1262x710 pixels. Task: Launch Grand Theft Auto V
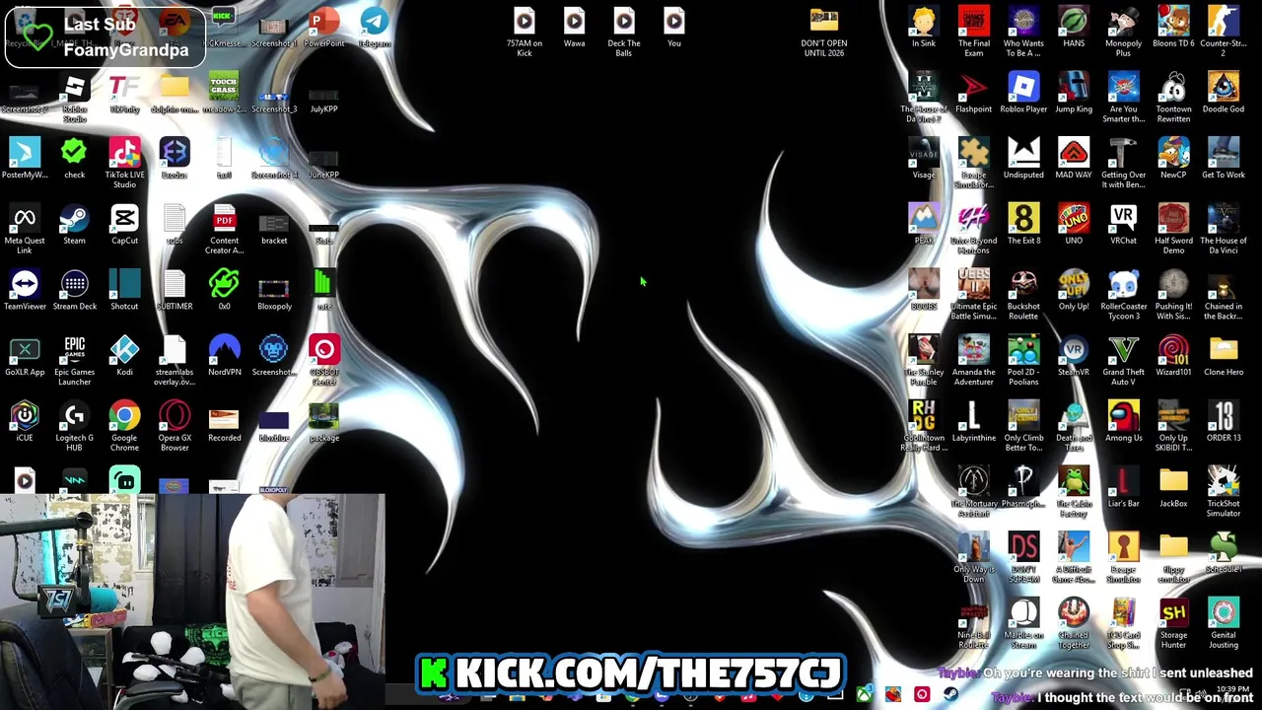[x=1123, y=361]
